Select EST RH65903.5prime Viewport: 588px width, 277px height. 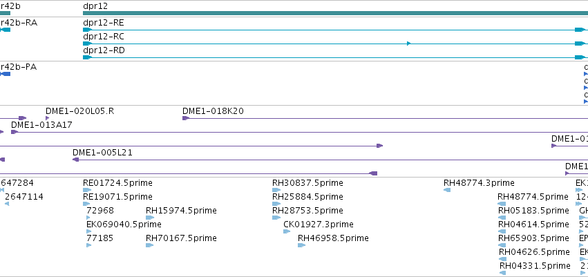533,238
